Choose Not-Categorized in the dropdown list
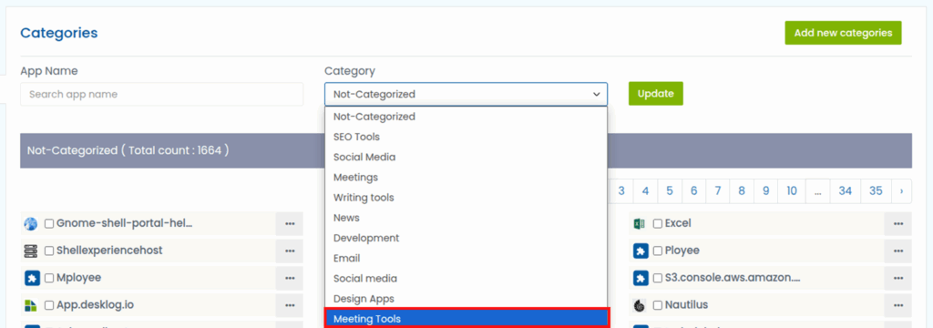The image size is (933, 328). pos(466,117)
